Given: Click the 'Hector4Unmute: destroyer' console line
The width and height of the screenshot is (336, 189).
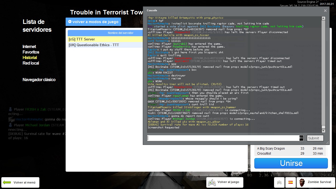Looking at the screenshot, I should 166,76.
